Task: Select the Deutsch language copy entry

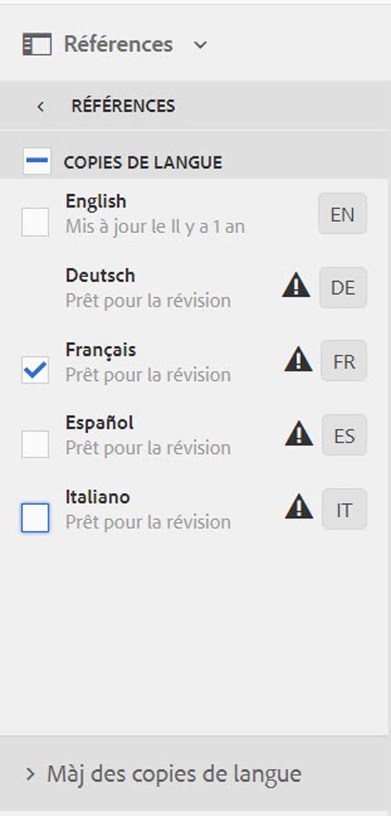Action: [x=148, y=287]
